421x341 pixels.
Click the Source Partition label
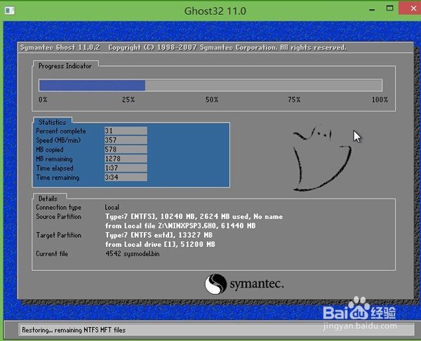58,216
